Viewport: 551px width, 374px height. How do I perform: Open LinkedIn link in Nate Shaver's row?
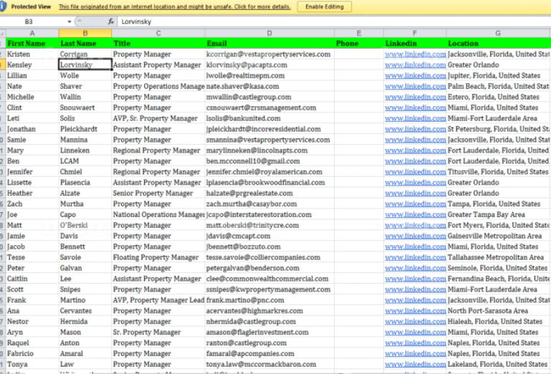pyautogui.click(x=415, y=87)
